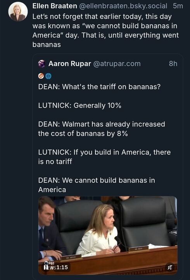Click Aaron Rupar display name
The height and width of the screenshot is (280, 190).
pos(70,63)
